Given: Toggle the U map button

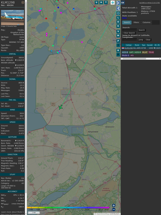Looking at the screenshot, I should coord(97,2).
